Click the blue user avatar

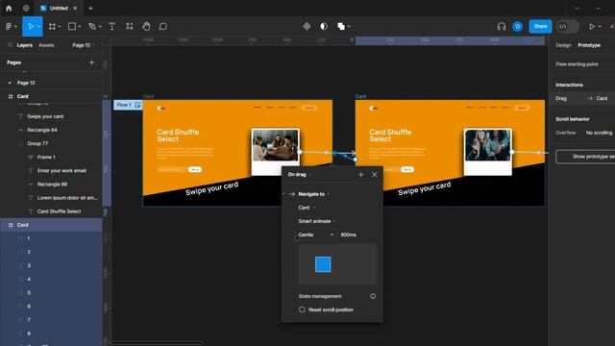coord(517,26)
